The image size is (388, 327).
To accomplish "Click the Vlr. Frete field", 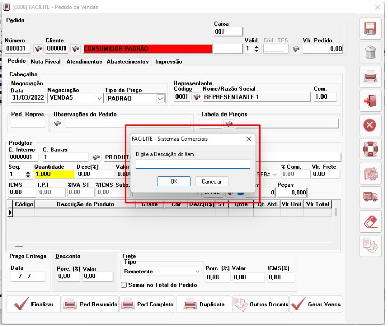I will (x=326, y=174).
